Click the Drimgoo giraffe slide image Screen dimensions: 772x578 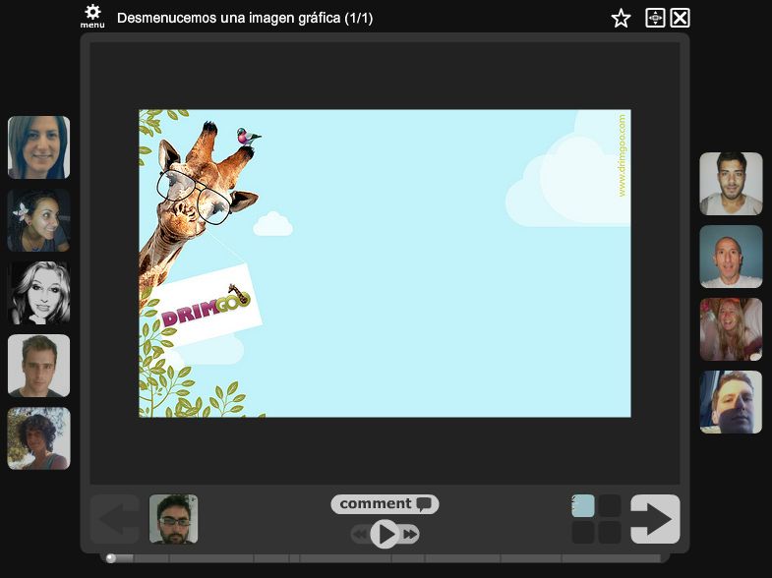pos(385,263)
